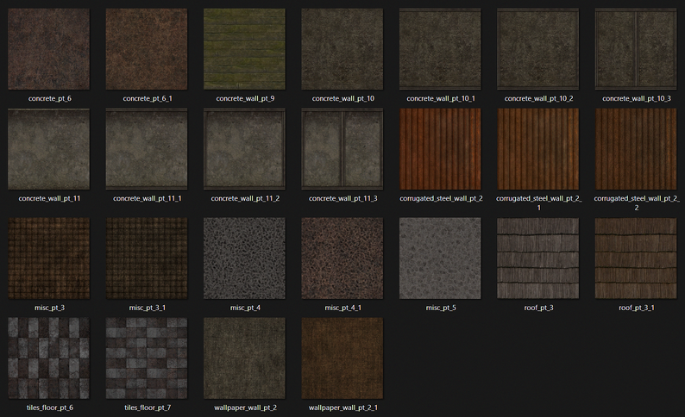
Task: Select the misc_pt_4 gravel thumbnail
Action: click(244, 258)
